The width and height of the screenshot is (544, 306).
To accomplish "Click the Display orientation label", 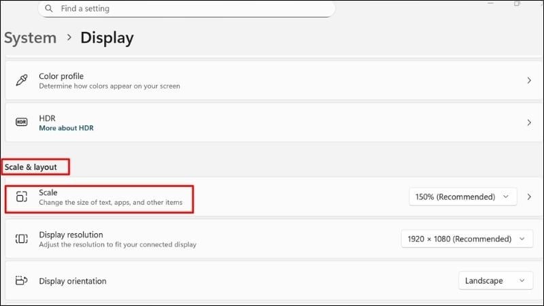I will (x=73, y=281).
